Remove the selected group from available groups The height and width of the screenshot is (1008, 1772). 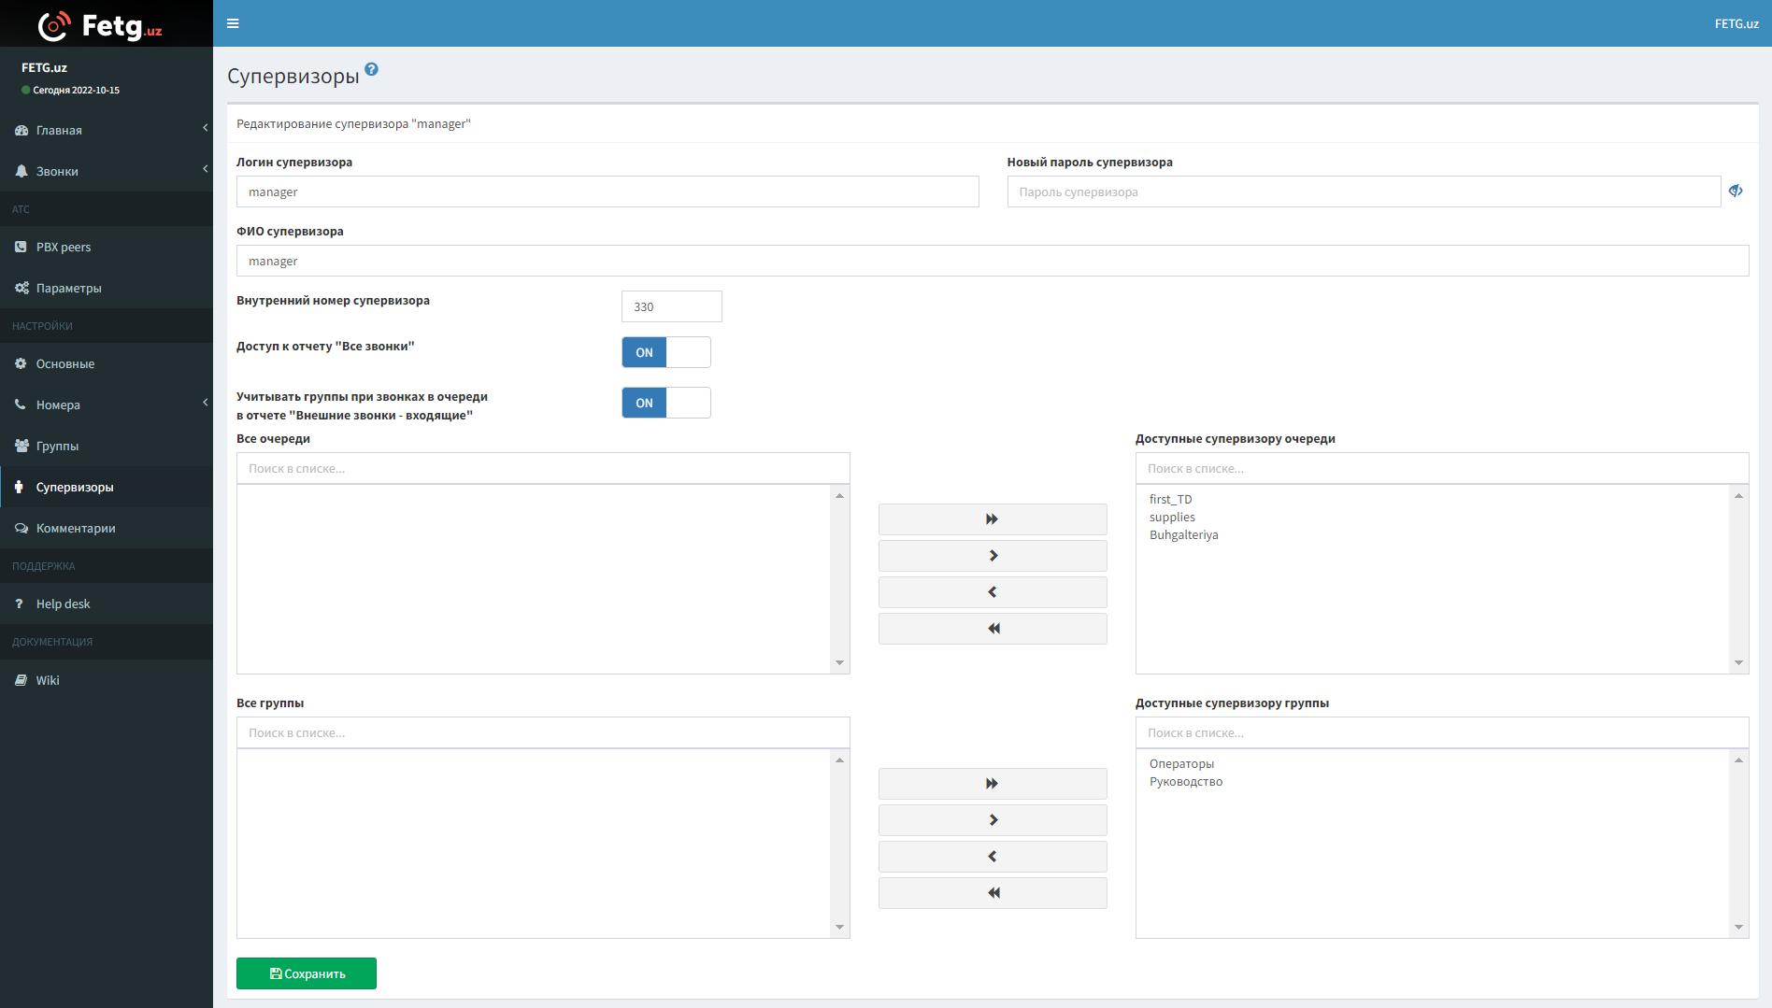pos(993,857)
